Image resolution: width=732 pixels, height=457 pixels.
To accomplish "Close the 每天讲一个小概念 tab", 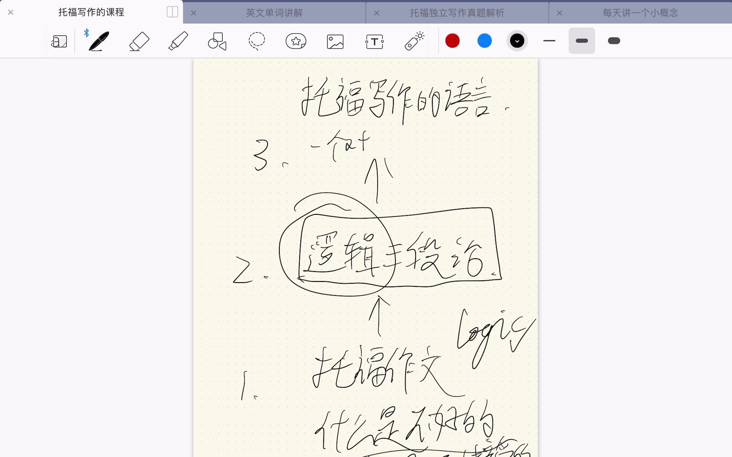I will click(x=560, y=13).
